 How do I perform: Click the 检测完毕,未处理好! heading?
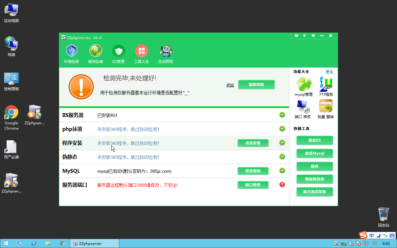pos(130,78)
